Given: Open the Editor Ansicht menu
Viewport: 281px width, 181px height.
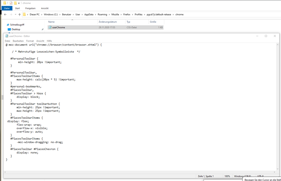Looking at the screenshot, I should tap(40, 41).
